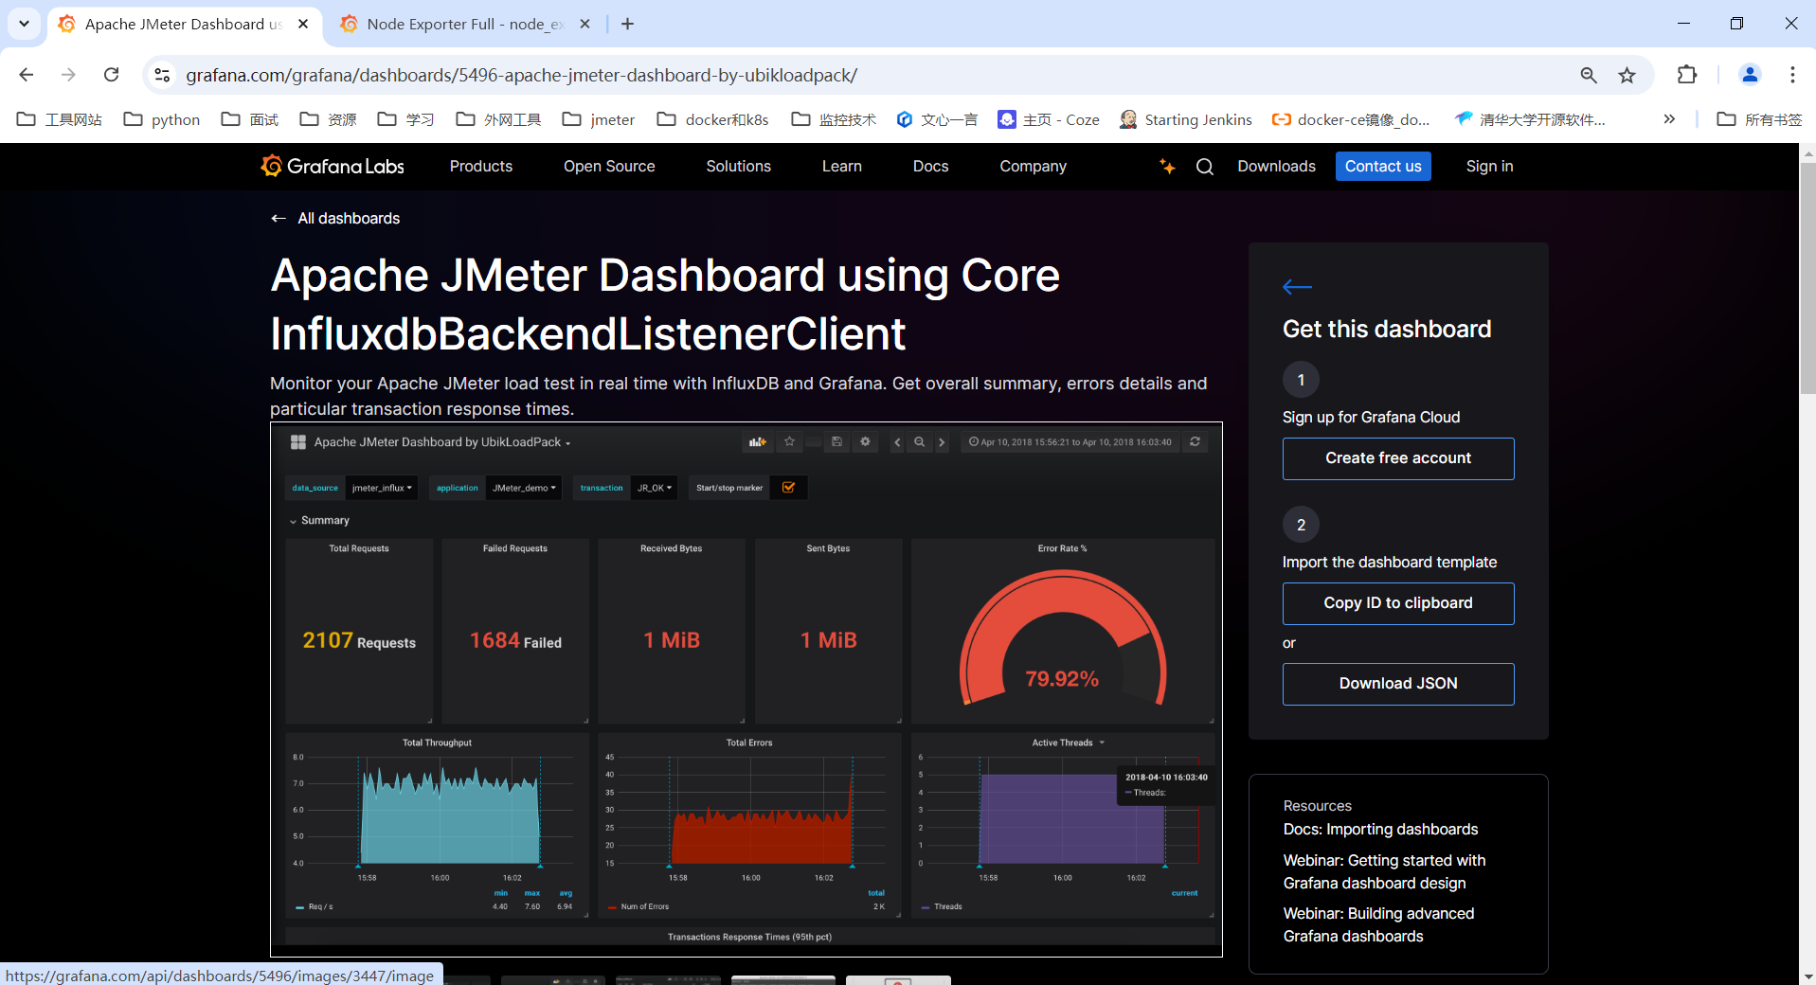Open Chrome three-dot menu

(1792, 75)
